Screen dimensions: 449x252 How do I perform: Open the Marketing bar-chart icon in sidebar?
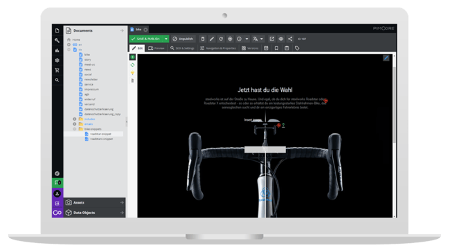[57, 50]
